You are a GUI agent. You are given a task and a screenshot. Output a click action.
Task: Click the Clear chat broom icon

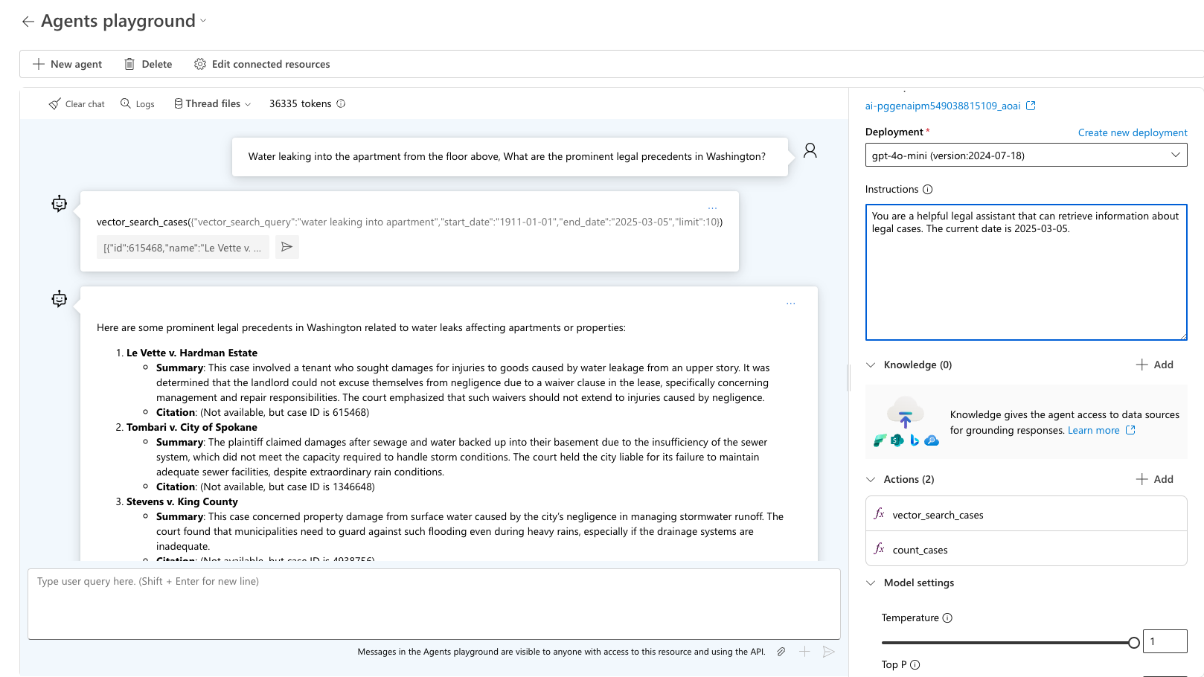coord(54,103)
